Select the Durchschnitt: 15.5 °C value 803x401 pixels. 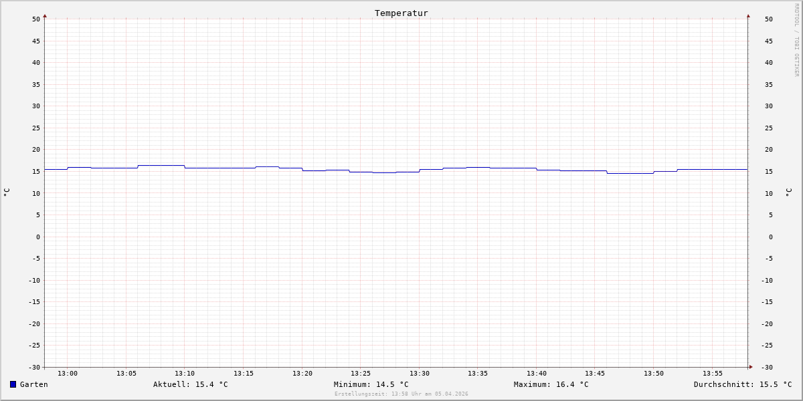(x=743, y=384)
